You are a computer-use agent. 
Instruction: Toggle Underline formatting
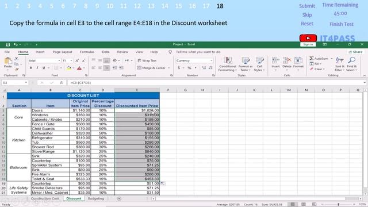coord(44,68)
